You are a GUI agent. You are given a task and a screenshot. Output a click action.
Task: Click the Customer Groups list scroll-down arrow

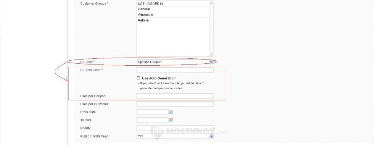211,54
